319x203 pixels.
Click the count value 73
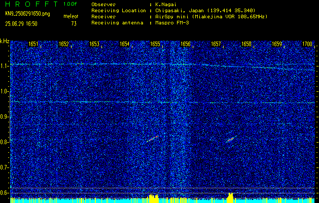coord(74,24)
